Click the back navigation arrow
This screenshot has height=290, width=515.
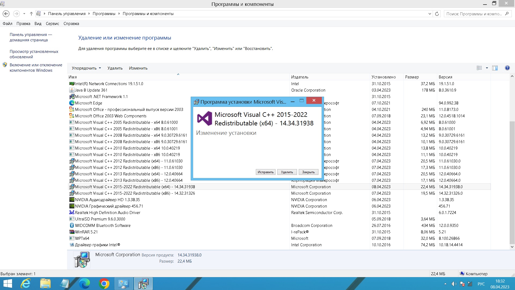point(6,14)
